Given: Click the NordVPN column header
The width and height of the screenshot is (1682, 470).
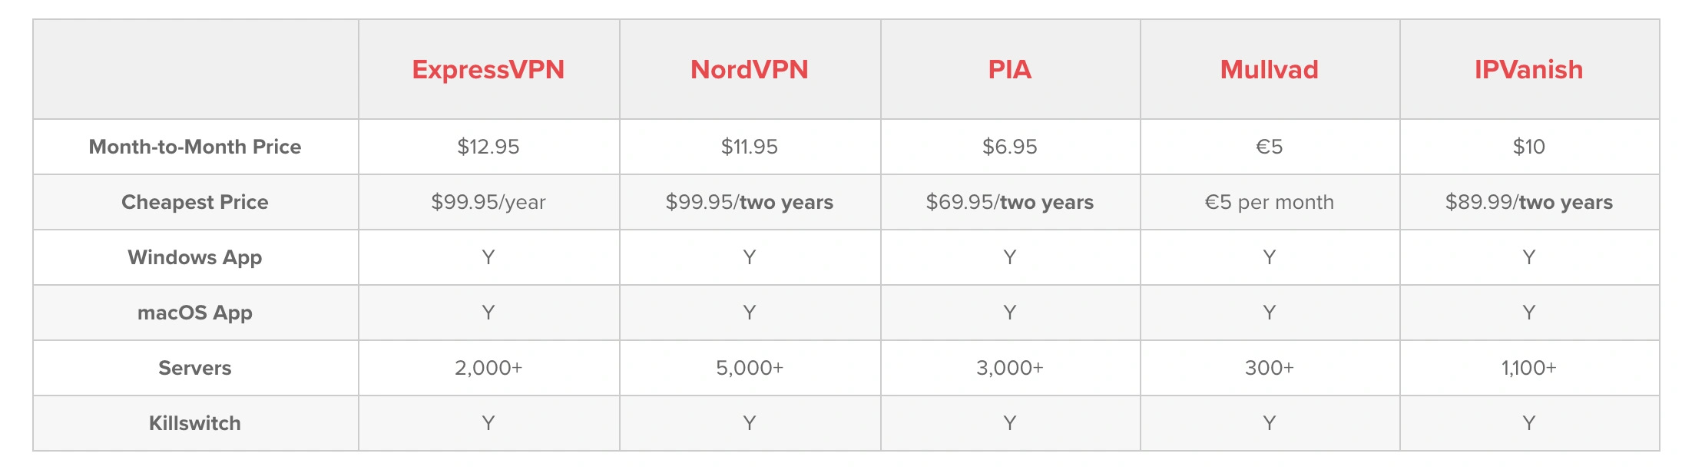Looking at the screenshot, I should (750, 70).
